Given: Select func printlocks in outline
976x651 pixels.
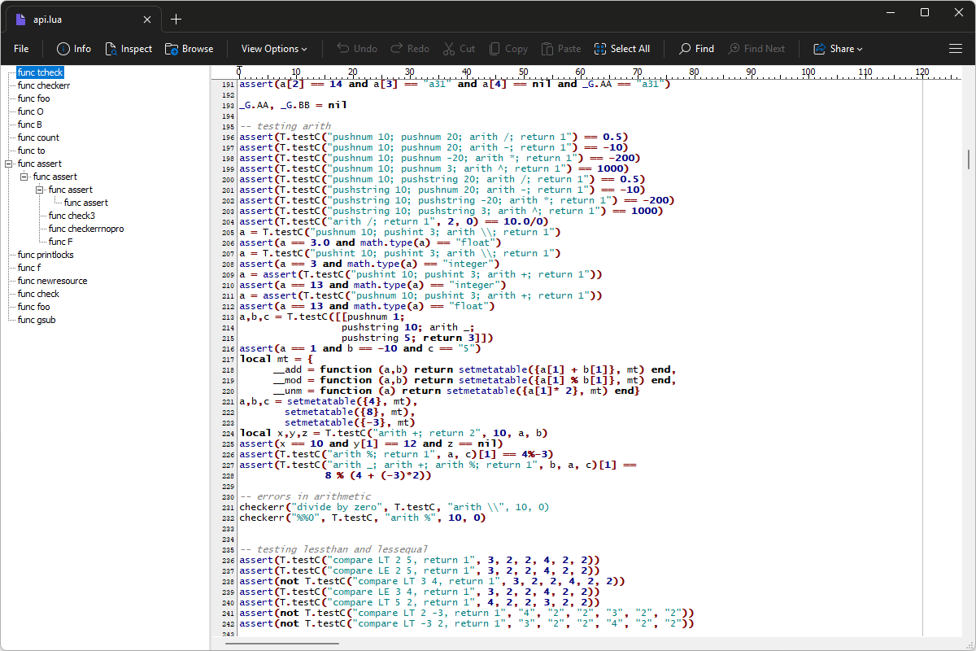Looking at the screenshot, I should 46,255.
